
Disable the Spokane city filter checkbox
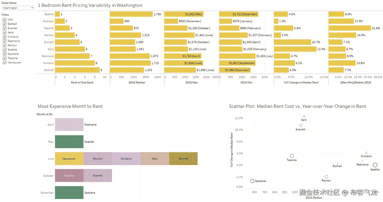(4, 54)
